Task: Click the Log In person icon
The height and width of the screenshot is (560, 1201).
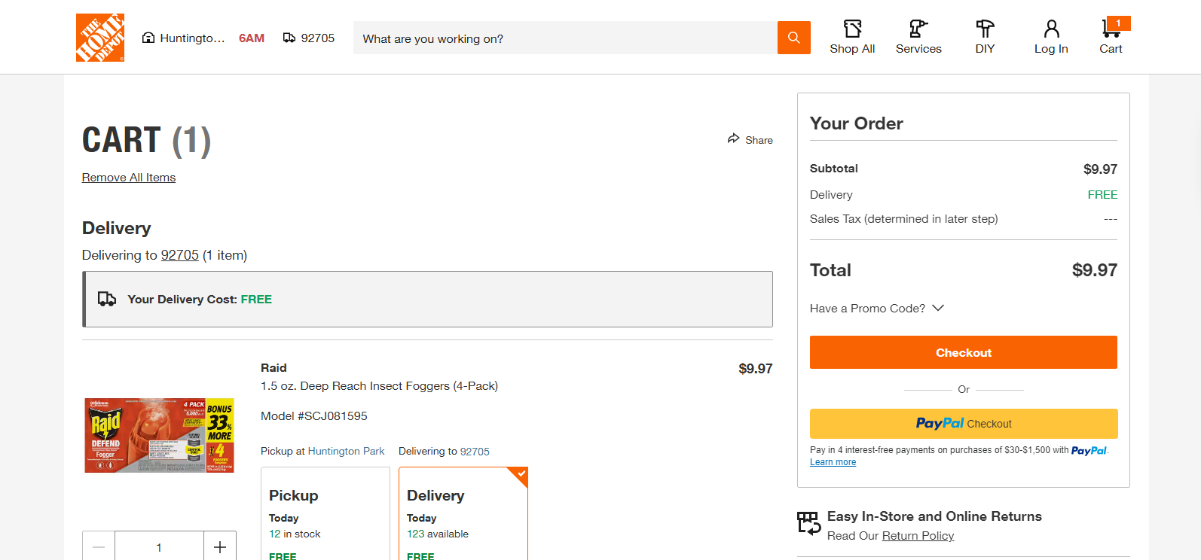Action: (1051, 29)
